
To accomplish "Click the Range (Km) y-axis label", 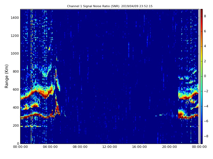I will [x=7, y=76].
